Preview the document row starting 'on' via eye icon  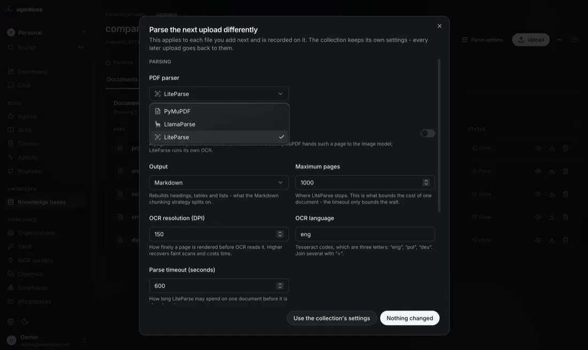tap(538, 171)
